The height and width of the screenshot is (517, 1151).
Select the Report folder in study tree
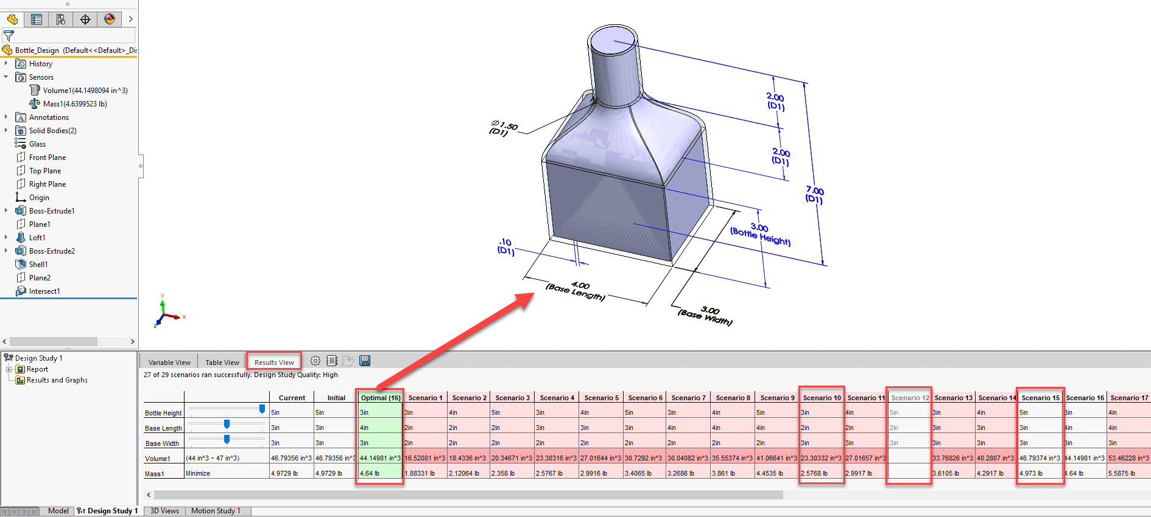coord(37,369)
